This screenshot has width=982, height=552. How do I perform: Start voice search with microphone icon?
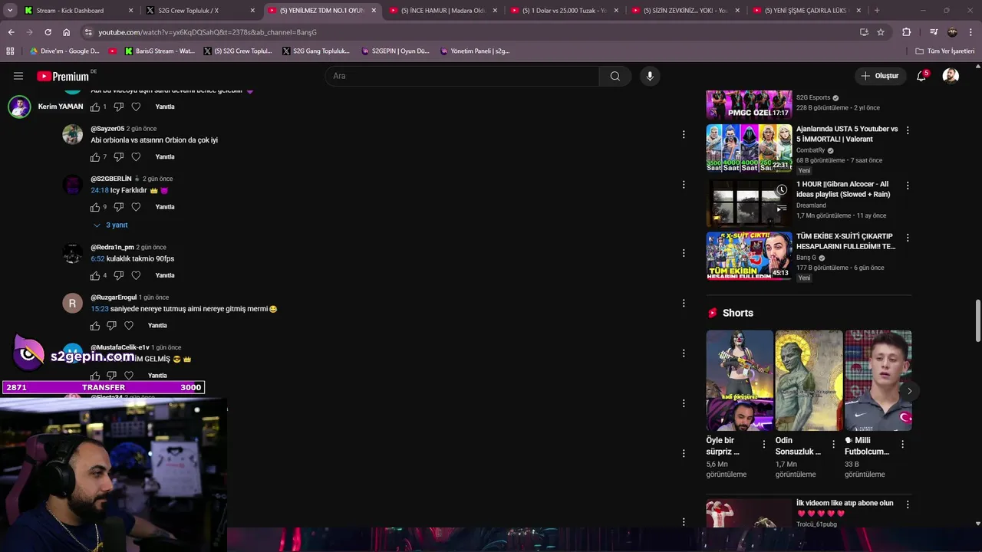tap(650, 76)
